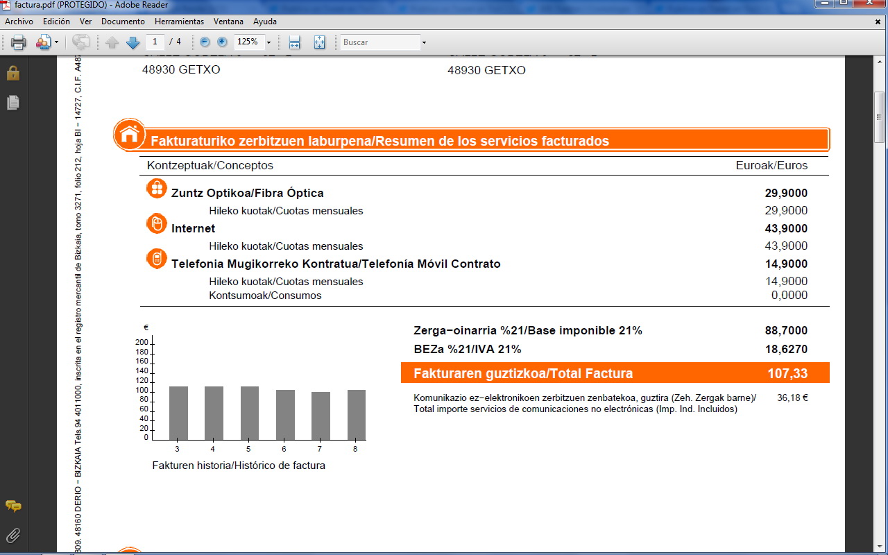This screenshot has height=555, width=888.
Task: Click the orange house icon in the section header
Action: click(130, 135)
